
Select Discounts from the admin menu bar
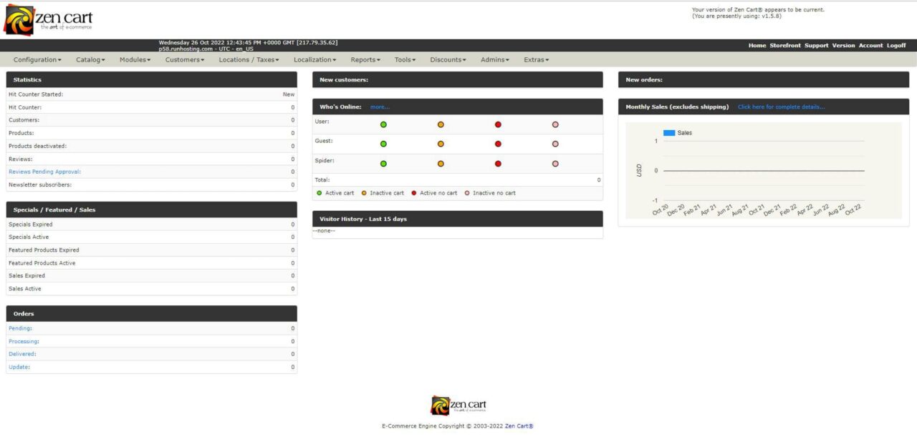447,59
